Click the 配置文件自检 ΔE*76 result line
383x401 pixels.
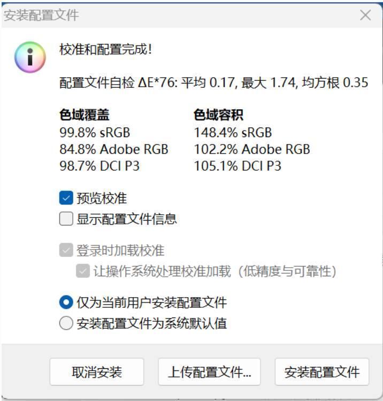[x=213, y=82]
